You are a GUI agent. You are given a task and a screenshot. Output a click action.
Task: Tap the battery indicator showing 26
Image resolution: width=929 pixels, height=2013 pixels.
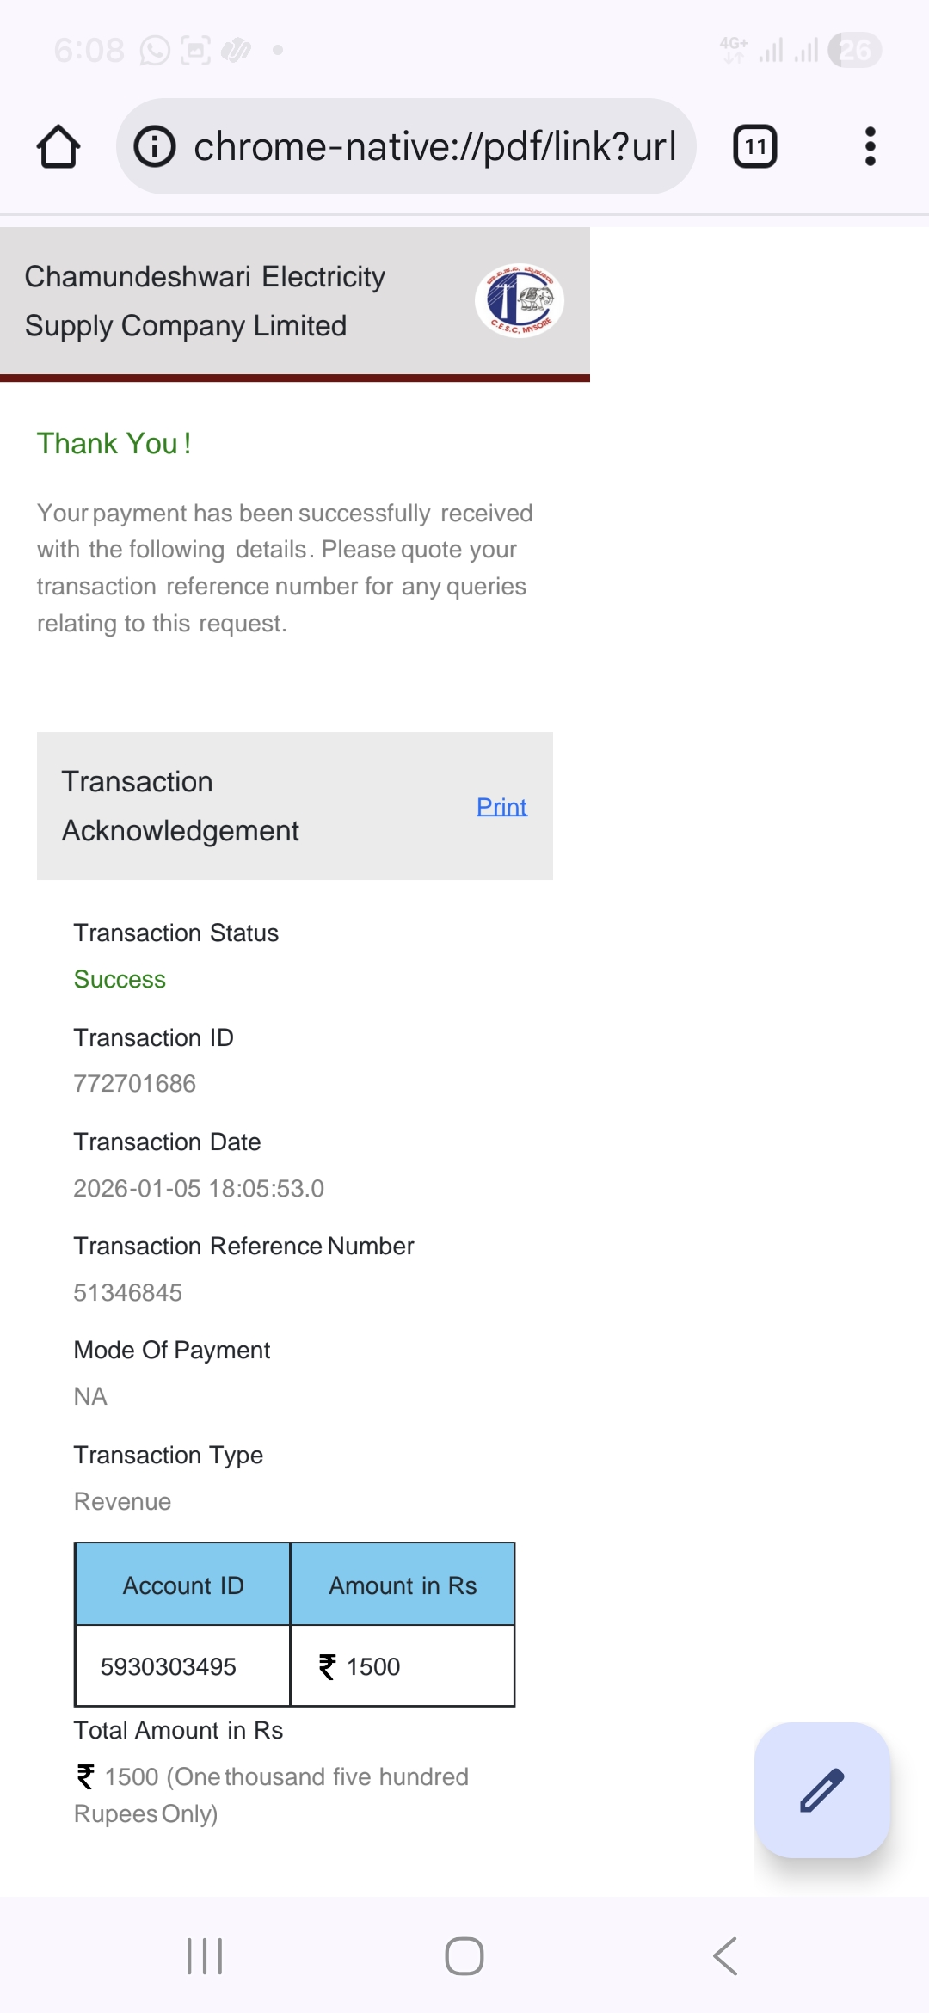pos(854,51)
